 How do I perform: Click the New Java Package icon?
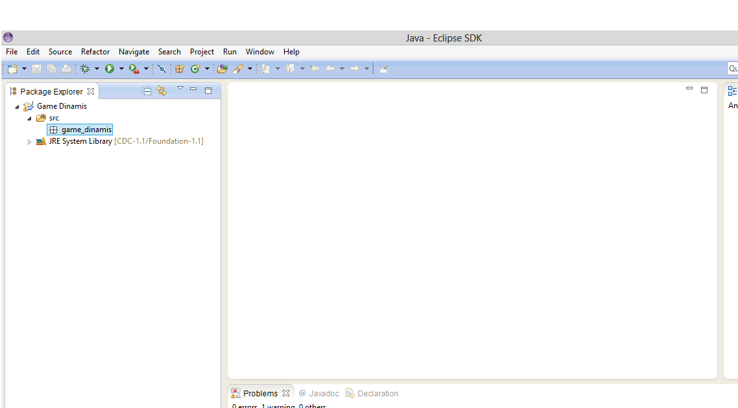pyautogui.click(x=180, y=69)
